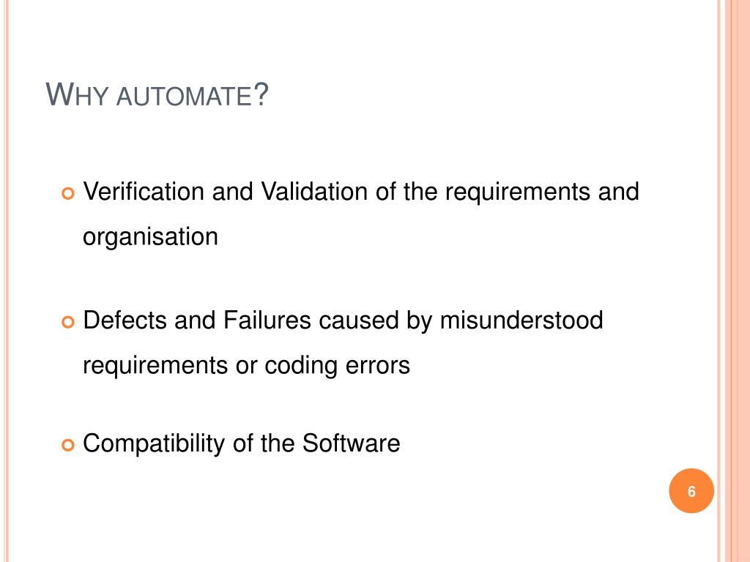Screen dimensions: 750x562
Task: Click the question mark in the slide title
Action: (261, 94)
